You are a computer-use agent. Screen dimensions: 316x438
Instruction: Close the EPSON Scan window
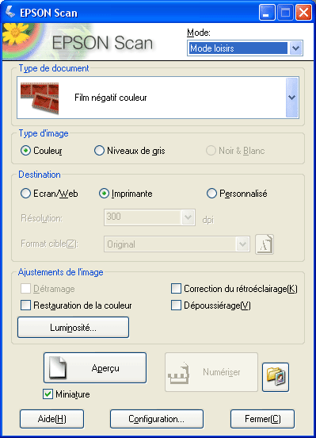(304, 13)
